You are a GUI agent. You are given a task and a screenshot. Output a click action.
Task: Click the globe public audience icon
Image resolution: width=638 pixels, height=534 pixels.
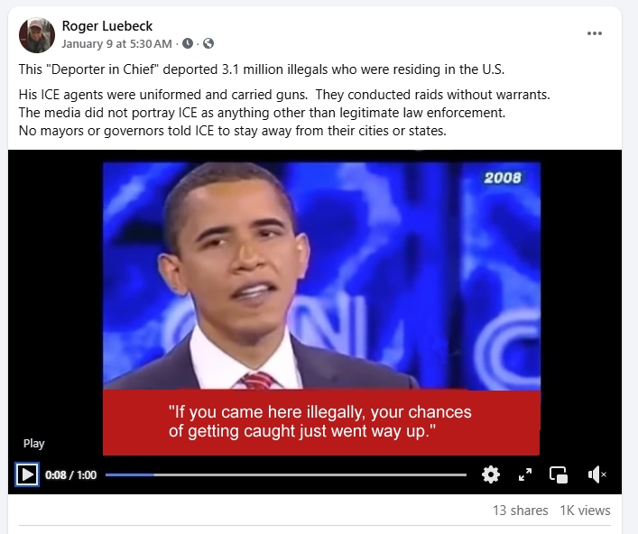pos(208,43)
